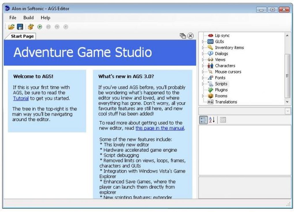Select Characters label in tree

click(x=225, y=66)
